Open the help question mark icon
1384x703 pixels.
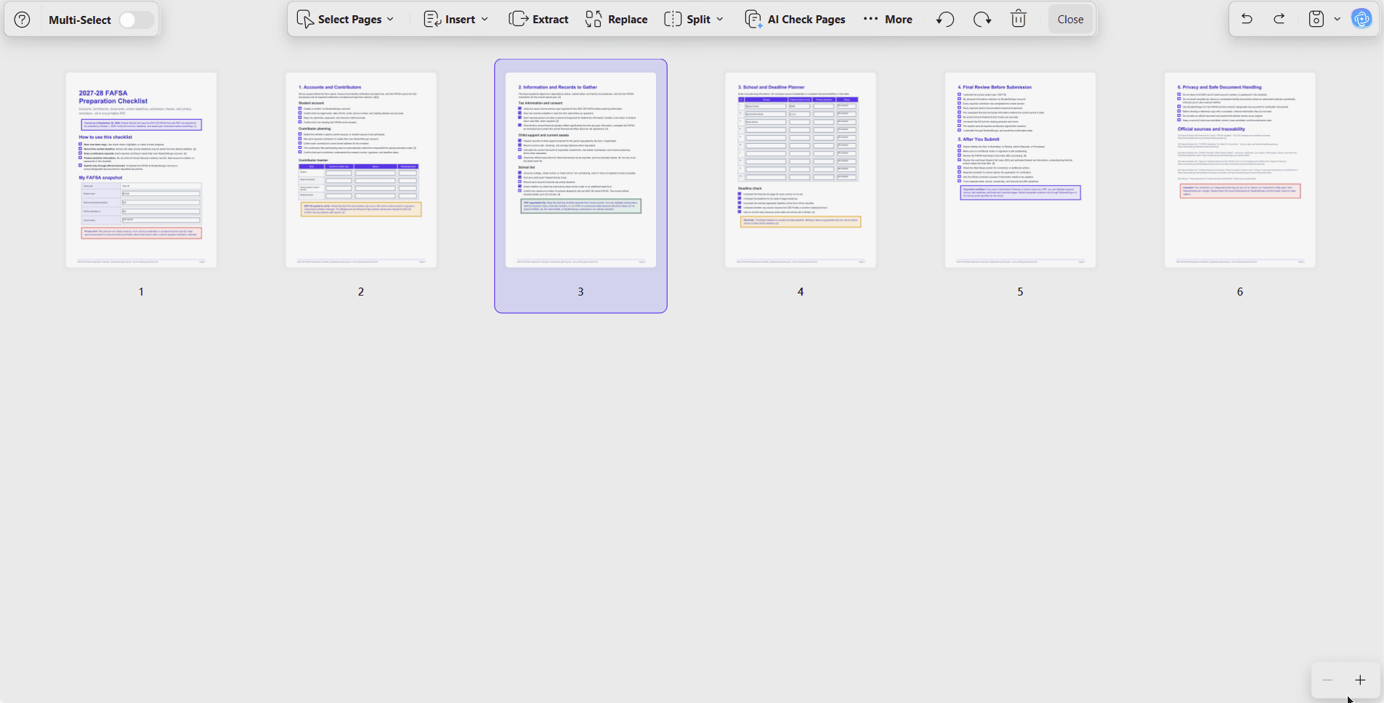coord(23,20)
